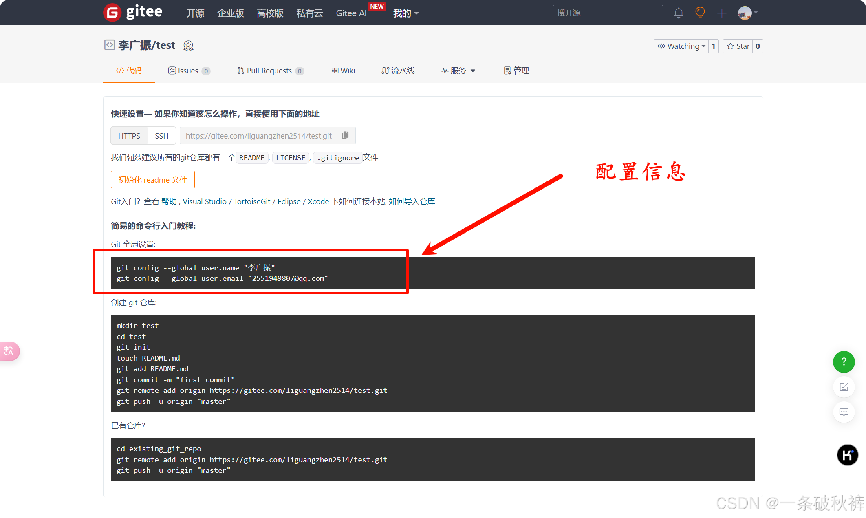Open the Eclipse link
The width and height of the screenshot is (866, 518).
[x=289, y=201]
